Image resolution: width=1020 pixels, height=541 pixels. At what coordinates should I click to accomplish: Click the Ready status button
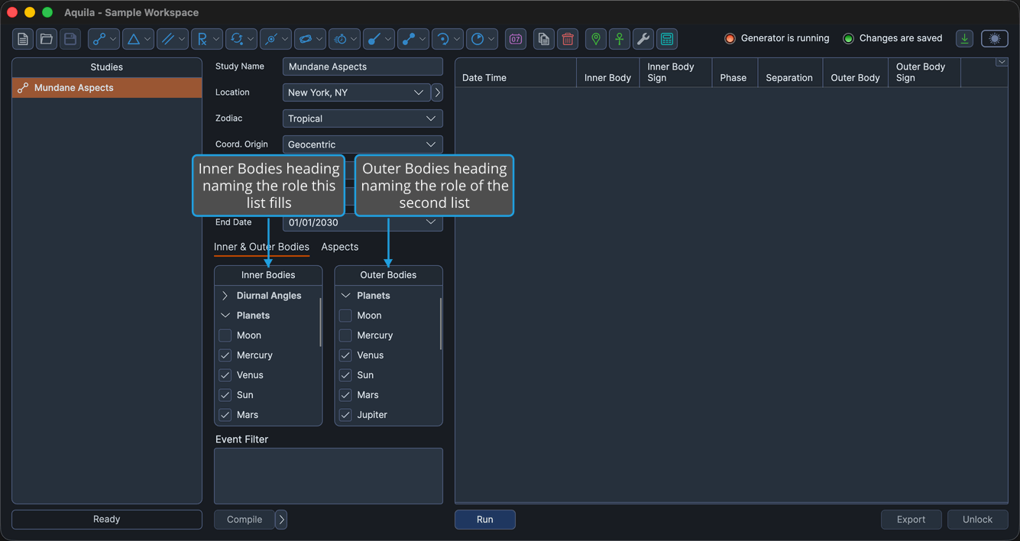pyautogui.click(x=107, y=520)
